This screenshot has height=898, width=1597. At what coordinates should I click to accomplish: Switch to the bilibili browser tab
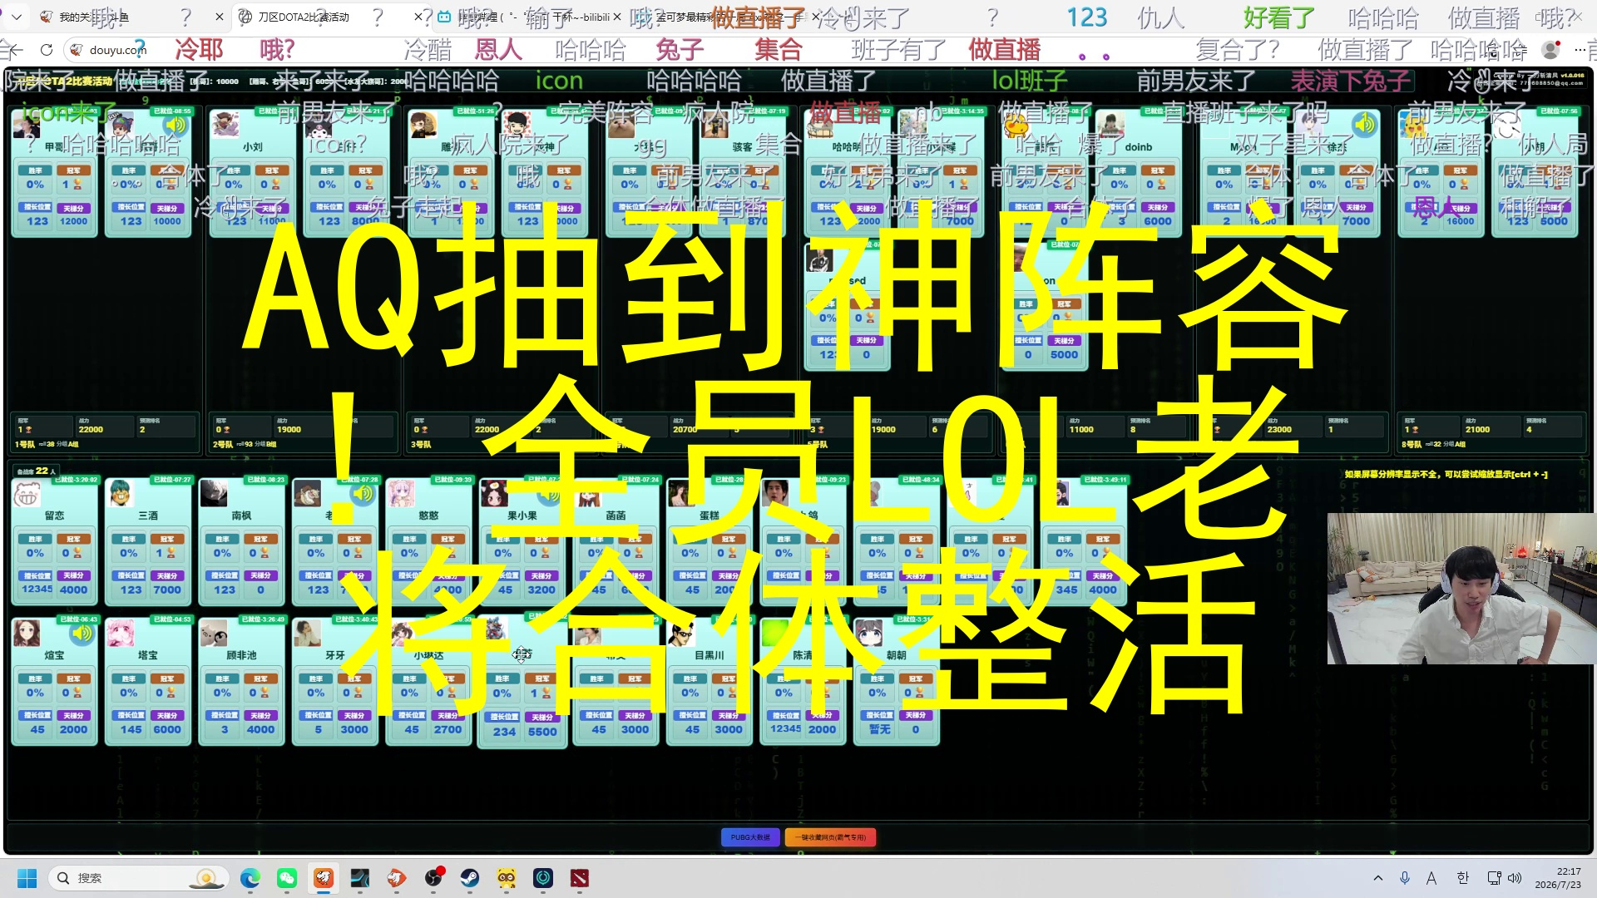tap(529, 17)
